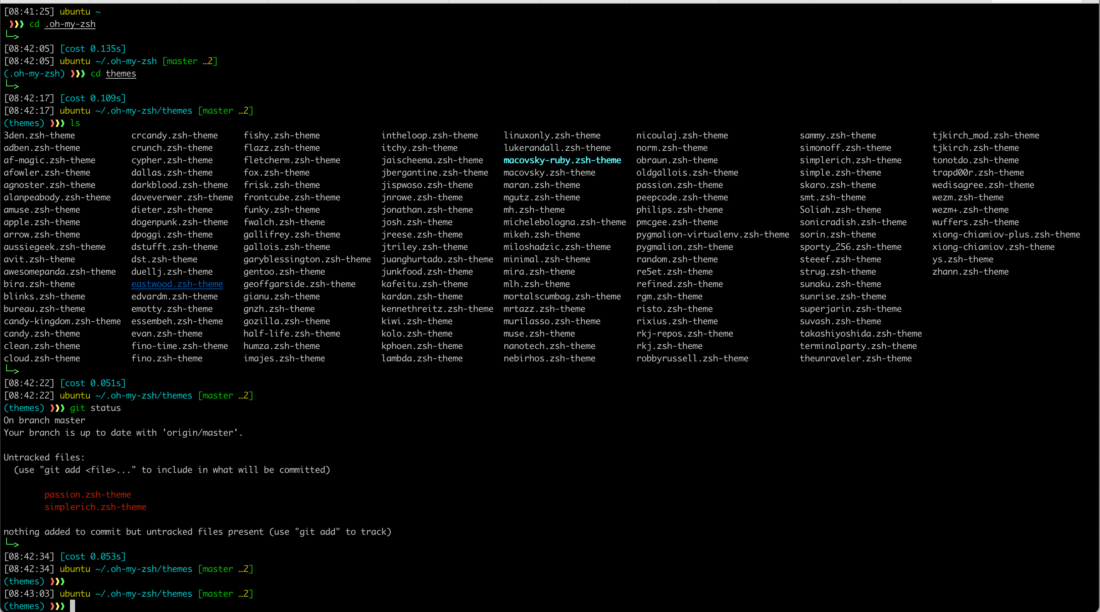Click the [08:43:03] timestamp at the bottom
The height and width of the screenshot is (612, 1100).
(29, 593)
